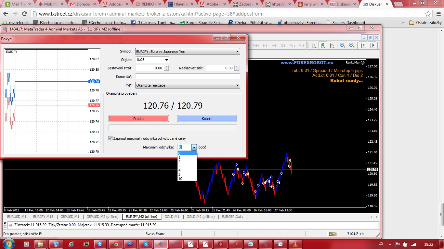Open the larry will browser tab
This screenshot has width=444, height=249.
point(310,4)
